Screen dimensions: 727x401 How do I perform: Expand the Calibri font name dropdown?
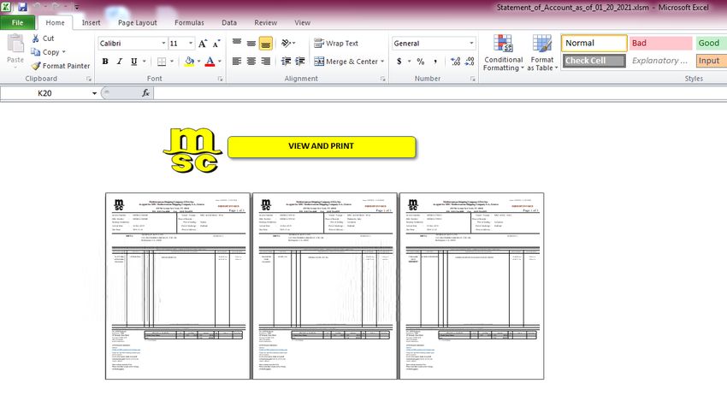pos(163,43)
